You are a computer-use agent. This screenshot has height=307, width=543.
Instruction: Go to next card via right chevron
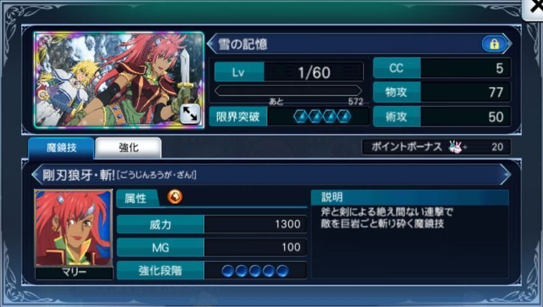tap(508, 44)
